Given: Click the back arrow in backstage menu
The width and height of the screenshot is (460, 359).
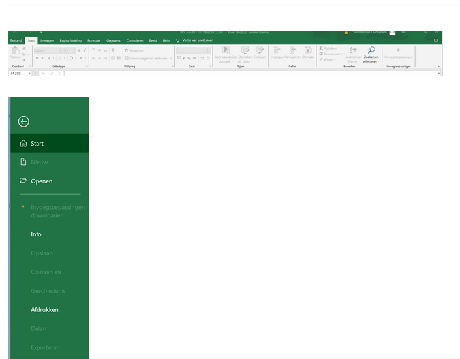Looking at the screenshot, I should (23, 121).
